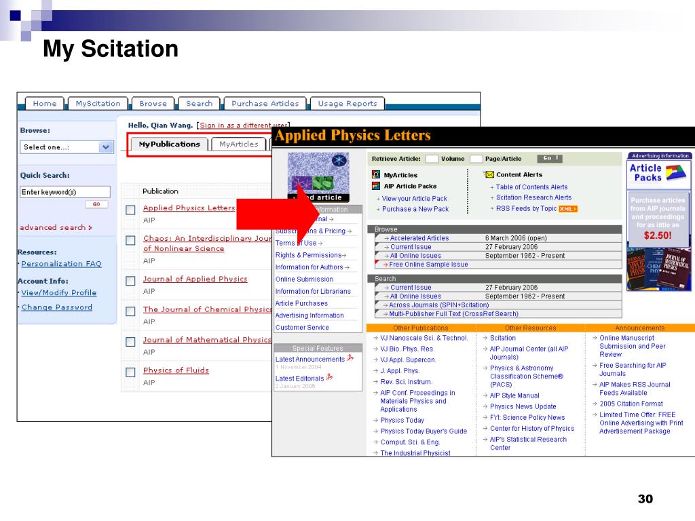The width and height of the screenshot is (695, 521).
Task: Open Article Purchases link
Action: pos(301,303)
